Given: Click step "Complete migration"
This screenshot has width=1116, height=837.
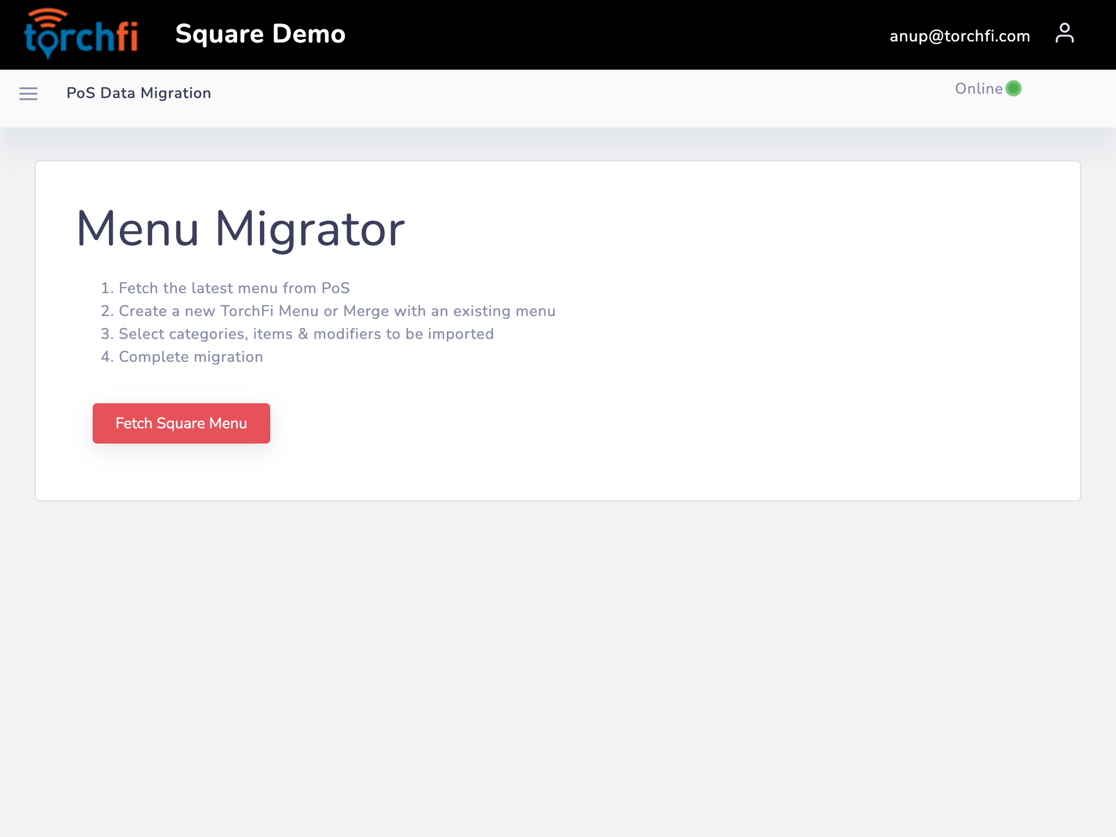Looking at the screenshot, I should tap(191, 357).
